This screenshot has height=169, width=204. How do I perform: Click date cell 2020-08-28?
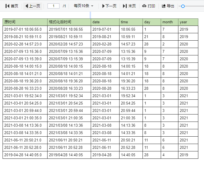105,89
